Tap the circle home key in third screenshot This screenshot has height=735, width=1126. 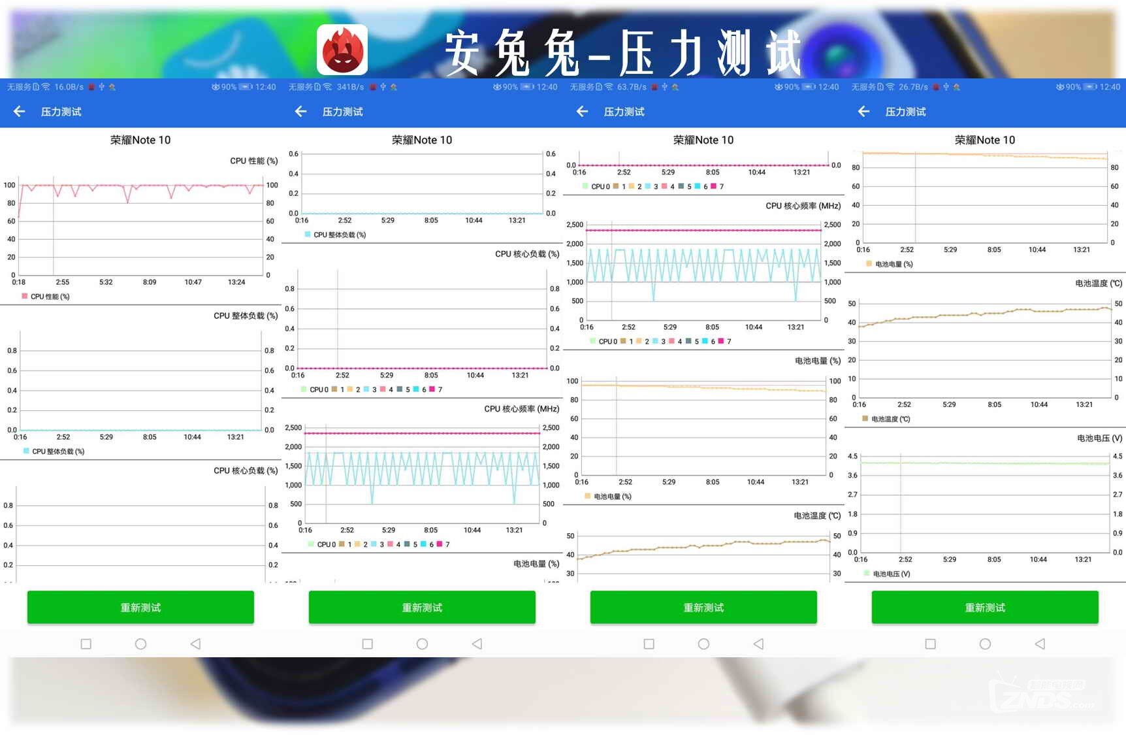[x=703, y=644]
